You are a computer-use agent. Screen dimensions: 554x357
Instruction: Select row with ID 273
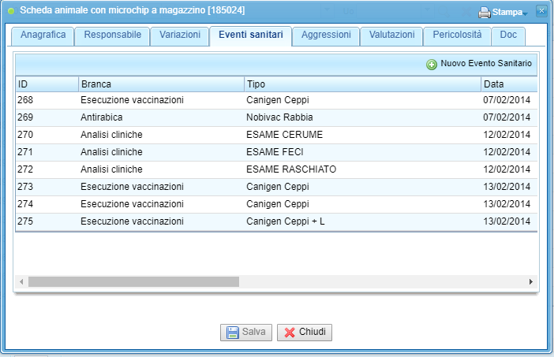point(276,187)
